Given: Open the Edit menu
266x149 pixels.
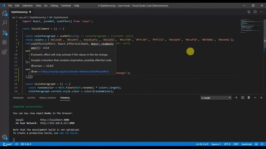Looking at the screenshot, I should 17,5.
